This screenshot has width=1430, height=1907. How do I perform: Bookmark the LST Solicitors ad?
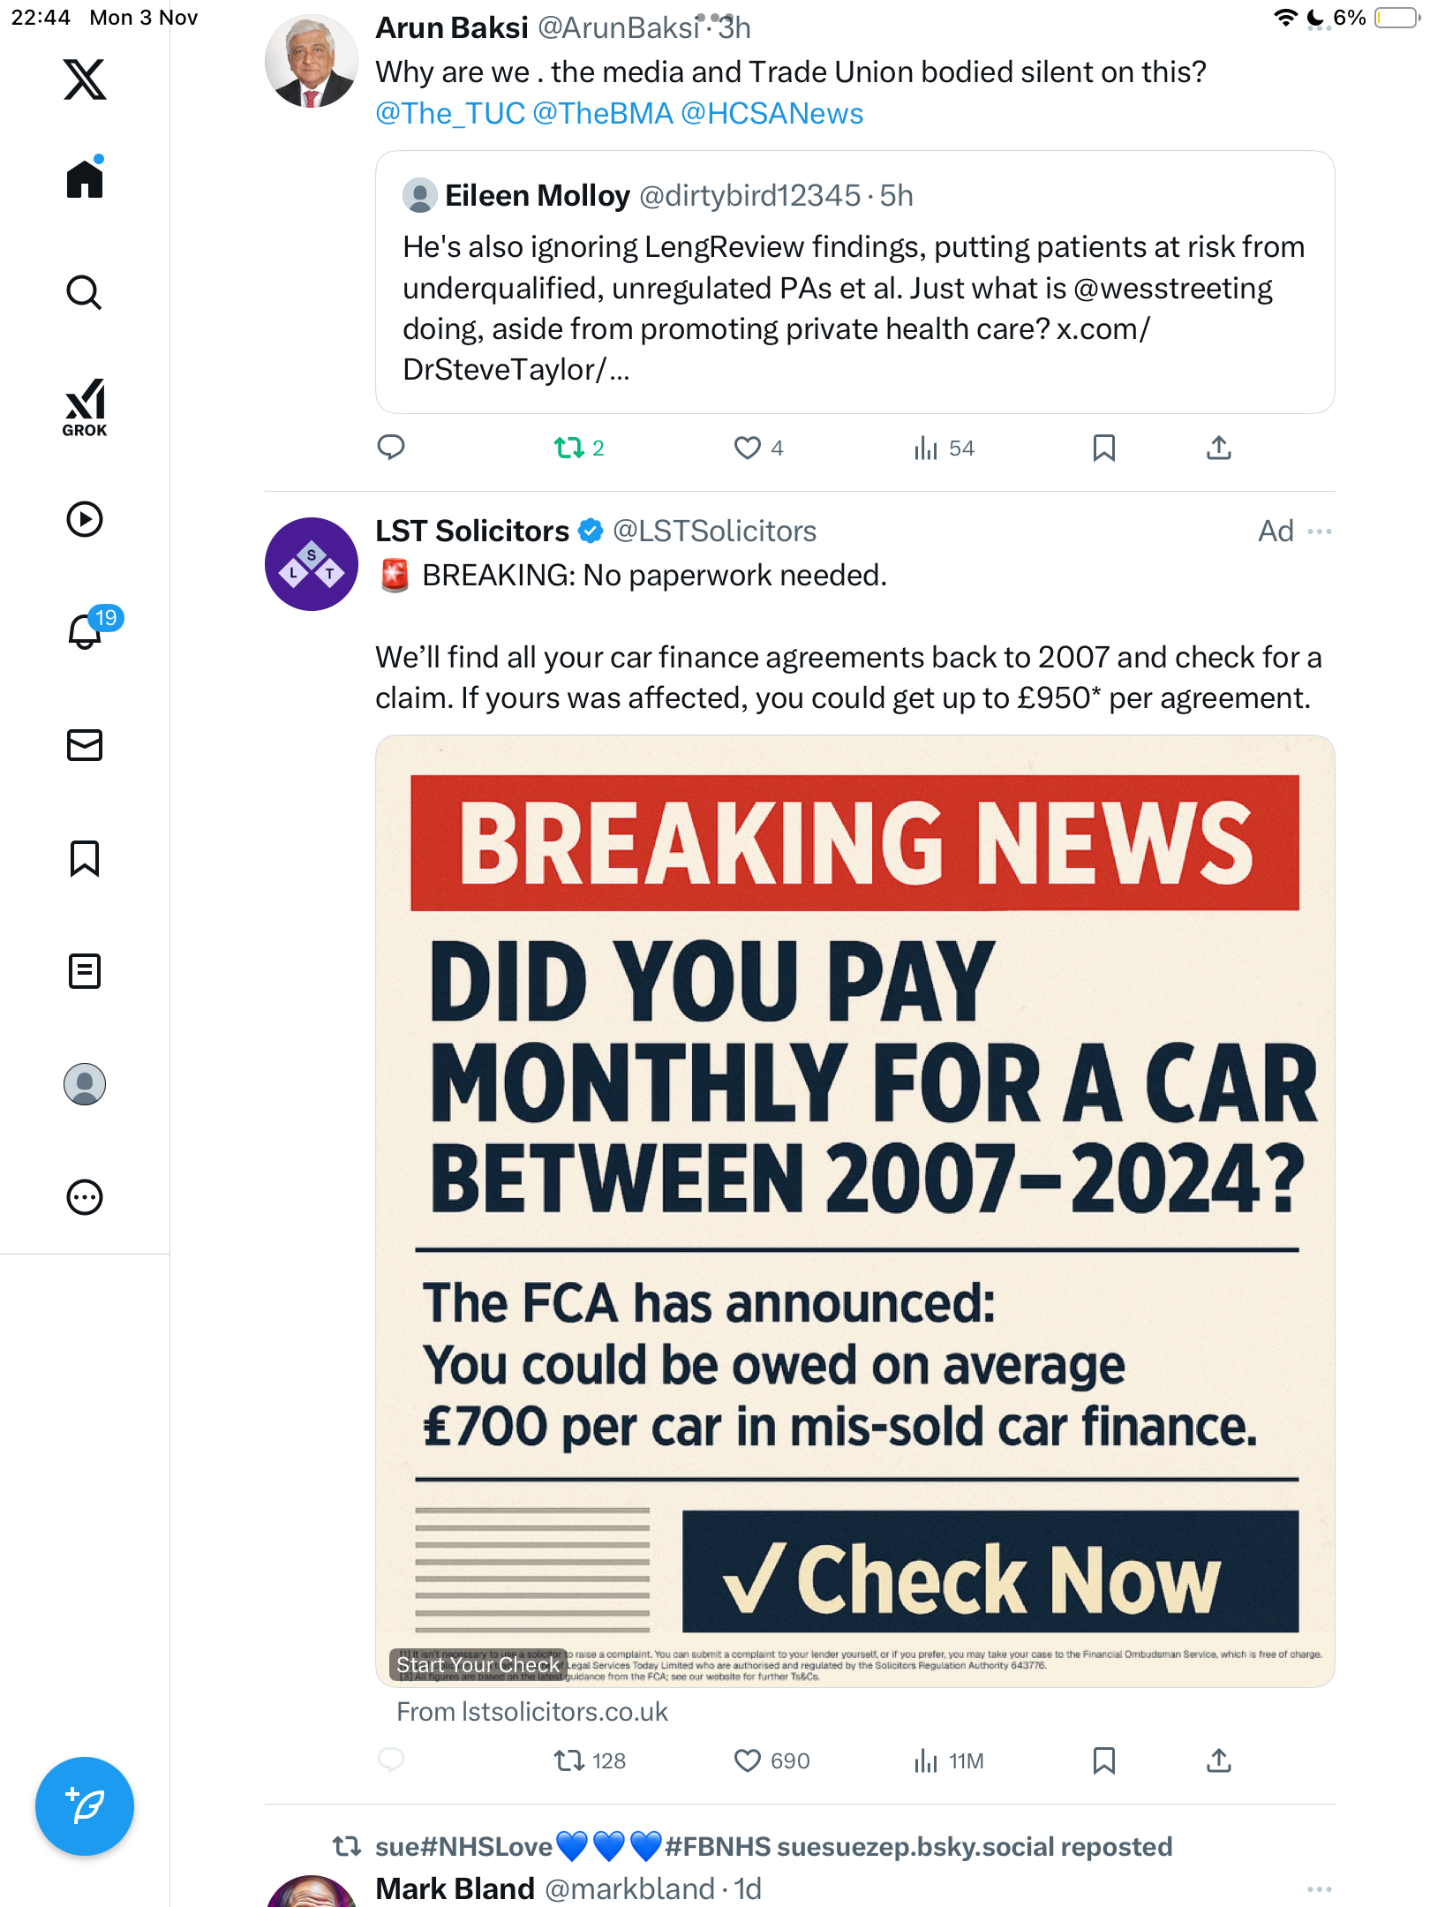1103,1761
